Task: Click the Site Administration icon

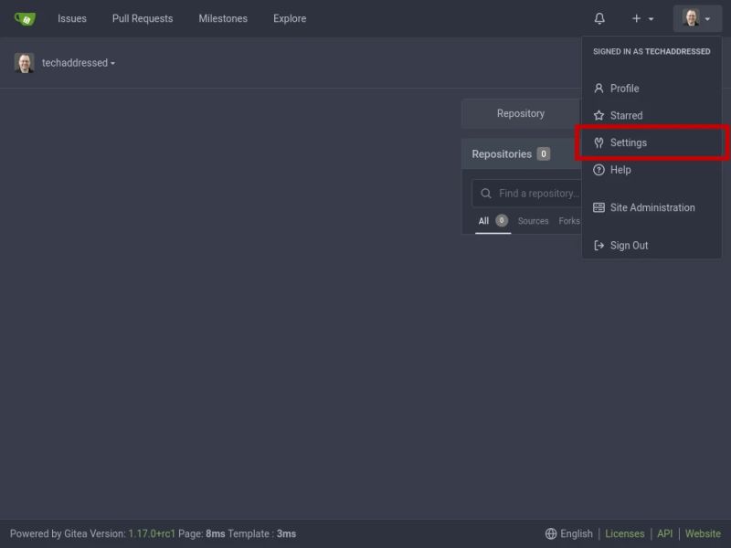Action: pos(599,207)
